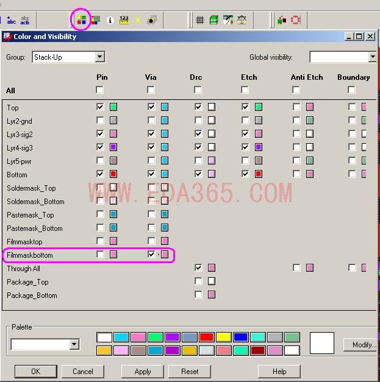The height and width of the screenshot is (382, 380).
Task: Click the Color and Visibility title bar icon
Action: pyautogui.click(x=7, y=37)
